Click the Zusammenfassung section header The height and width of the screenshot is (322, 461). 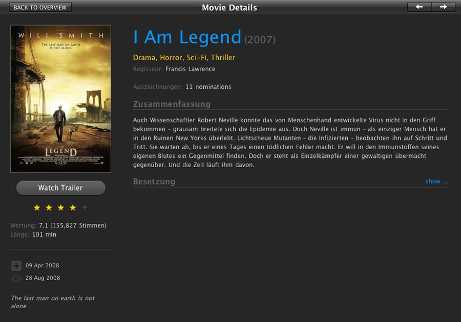pyautogui.click(x=172, y=104)
